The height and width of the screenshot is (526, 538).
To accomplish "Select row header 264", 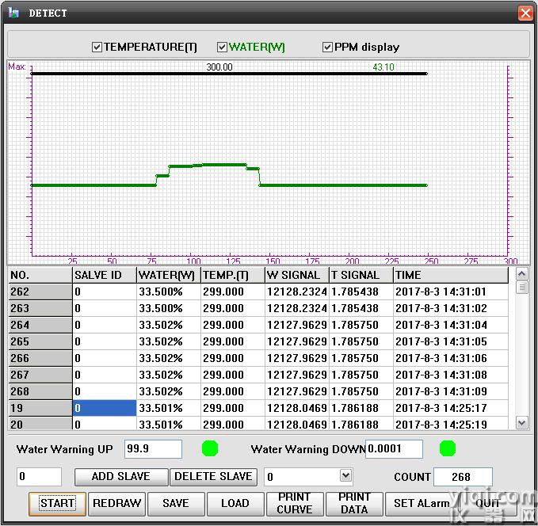I will point(40,325).
